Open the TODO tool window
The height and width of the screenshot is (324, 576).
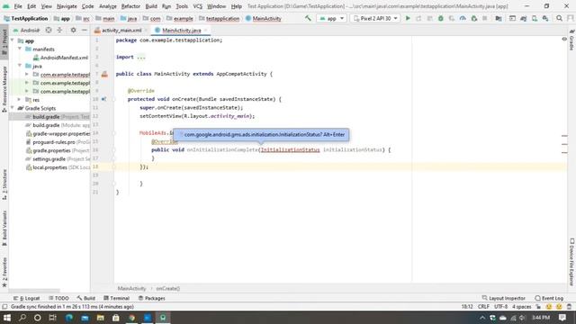pyautogui.click(x=58, y=298)
